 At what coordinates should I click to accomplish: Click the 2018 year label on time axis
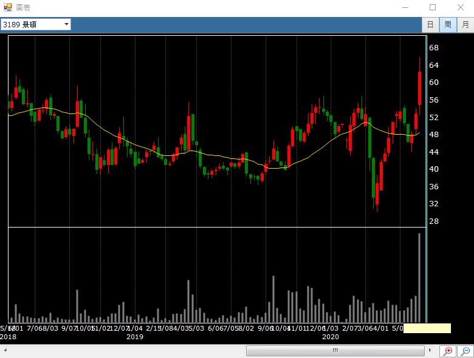pyautogui.click(x=8, y=337)
